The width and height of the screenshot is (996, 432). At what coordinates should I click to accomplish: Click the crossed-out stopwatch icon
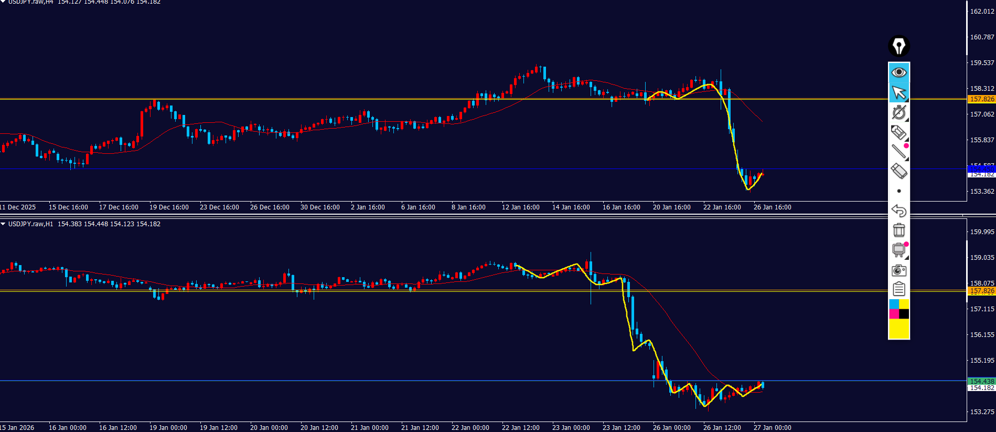898,112
